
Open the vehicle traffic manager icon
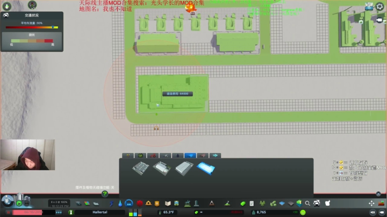click(317, 204)
